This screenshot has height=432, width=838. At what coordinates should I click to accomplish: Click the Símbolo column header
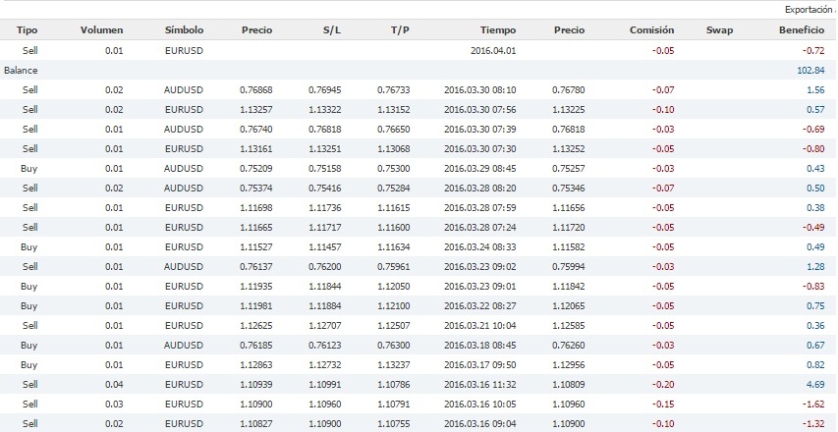point(185,30)
